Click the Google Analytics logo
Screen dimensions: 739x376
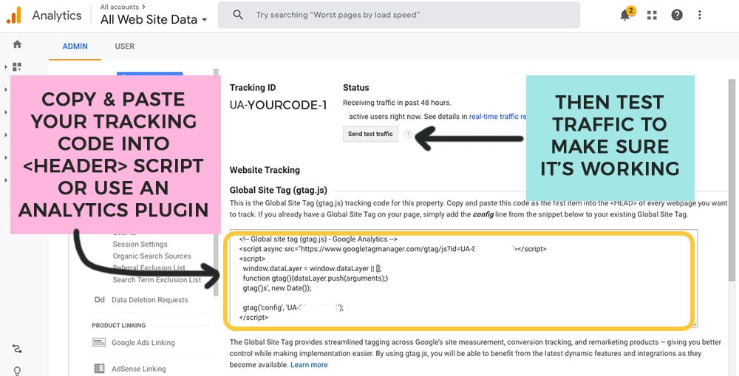coord(14,16)
